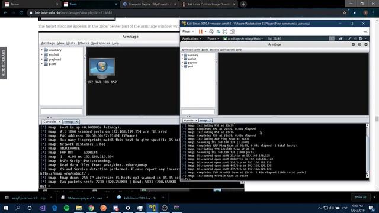Open a new Chrome tab
This screenshot has width=379, height=213.
point(243,4)
